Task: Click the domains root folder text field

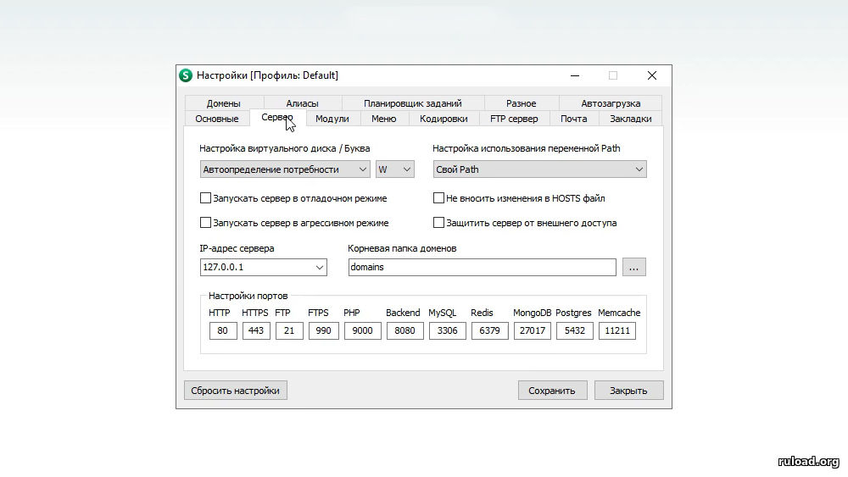Action: point(482,267)
